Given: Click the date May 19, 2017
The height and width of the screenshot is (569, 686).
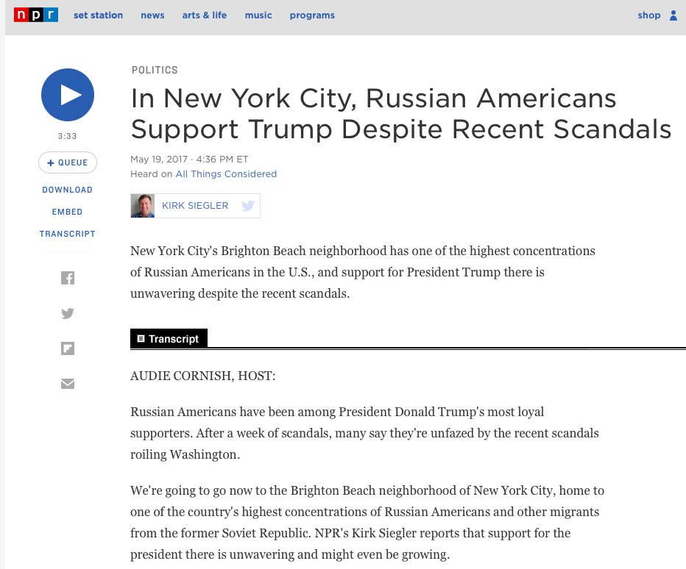Looking at the screenshot, I should tap(159, 159).
